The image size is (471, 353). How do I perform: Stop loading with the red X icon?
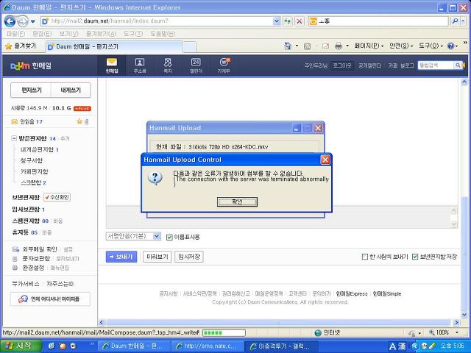click(x=300, y=21)
